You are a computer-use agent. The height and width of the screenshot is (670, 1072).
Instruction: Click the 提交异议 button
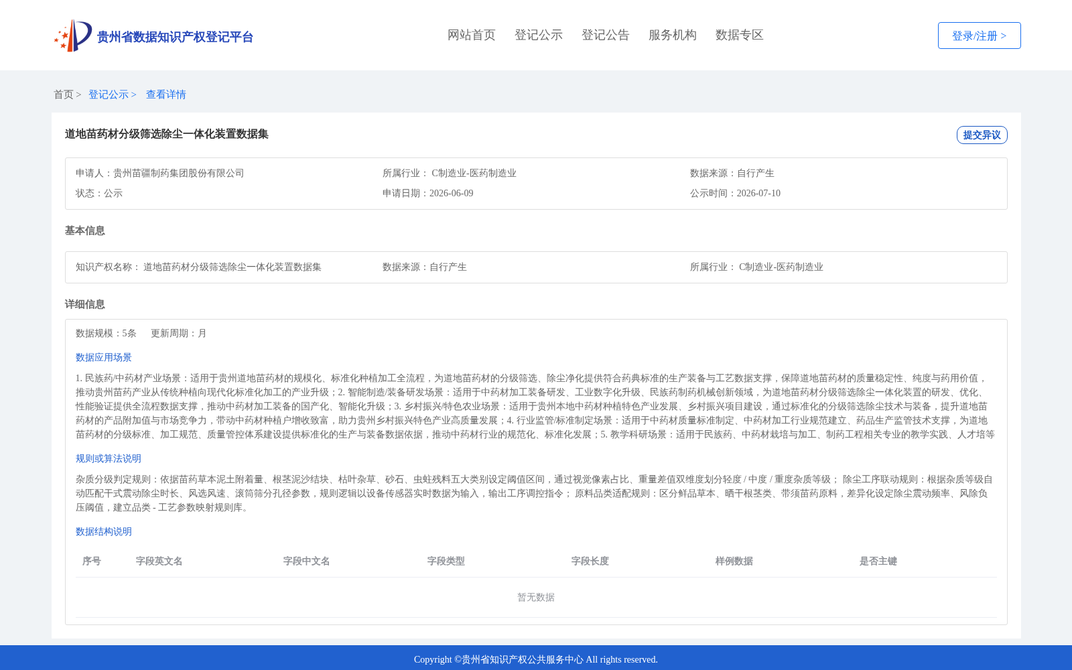pos(982,135)
